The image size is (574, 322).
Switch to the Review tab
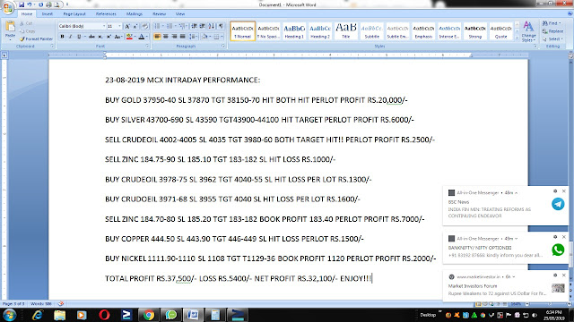160,14
